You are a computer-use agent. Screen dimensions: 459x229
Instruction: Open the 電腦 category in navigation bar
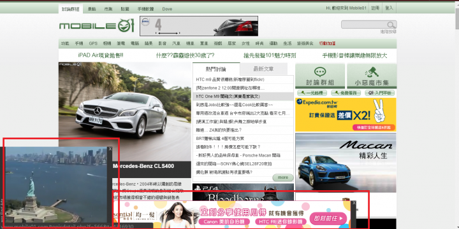point(135,43)
